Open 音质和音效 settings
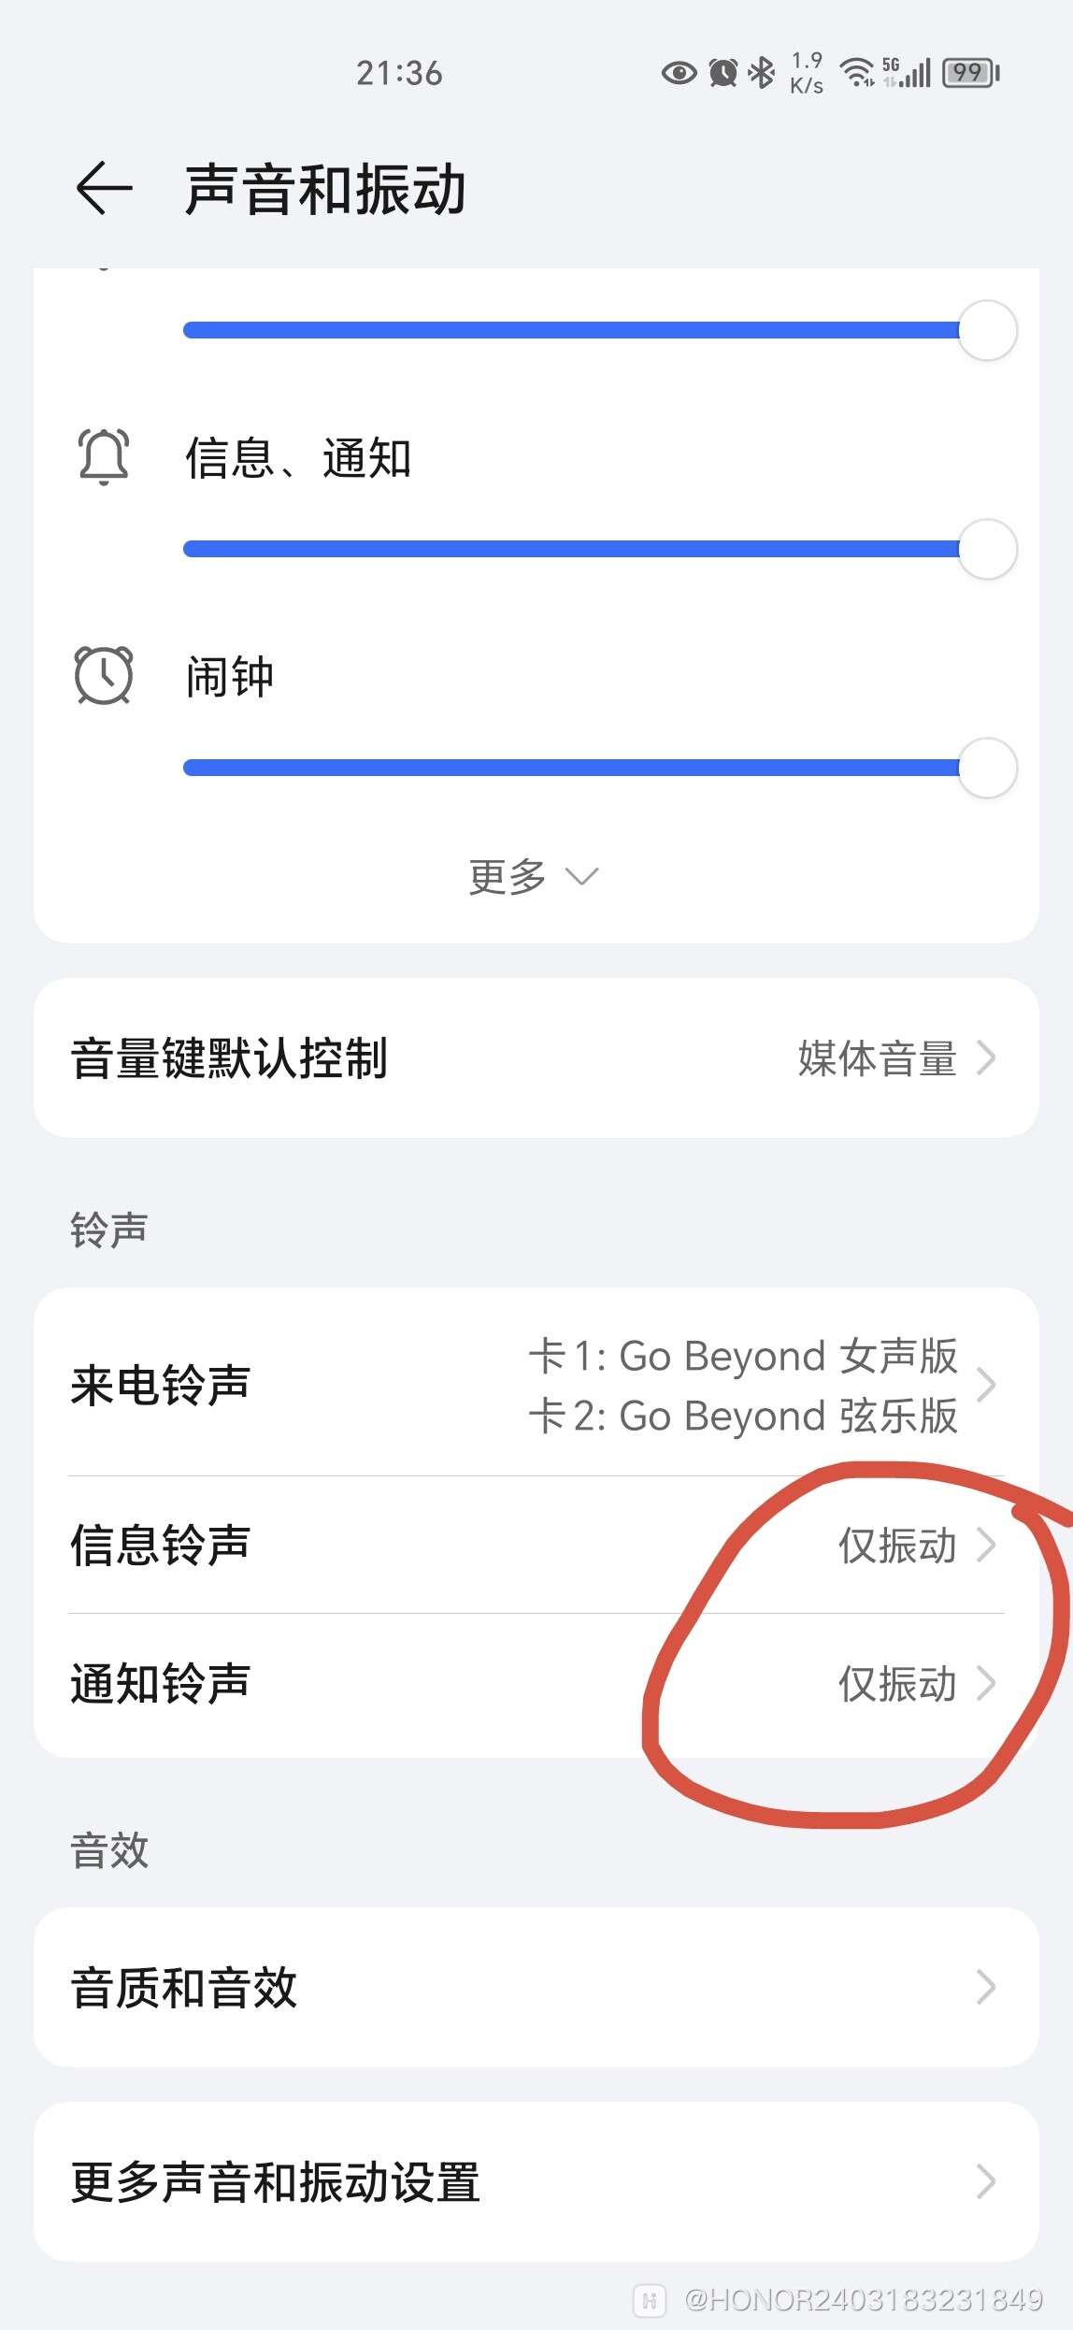Screen dimensions: 1073x2330 (x=536, y=1987)
